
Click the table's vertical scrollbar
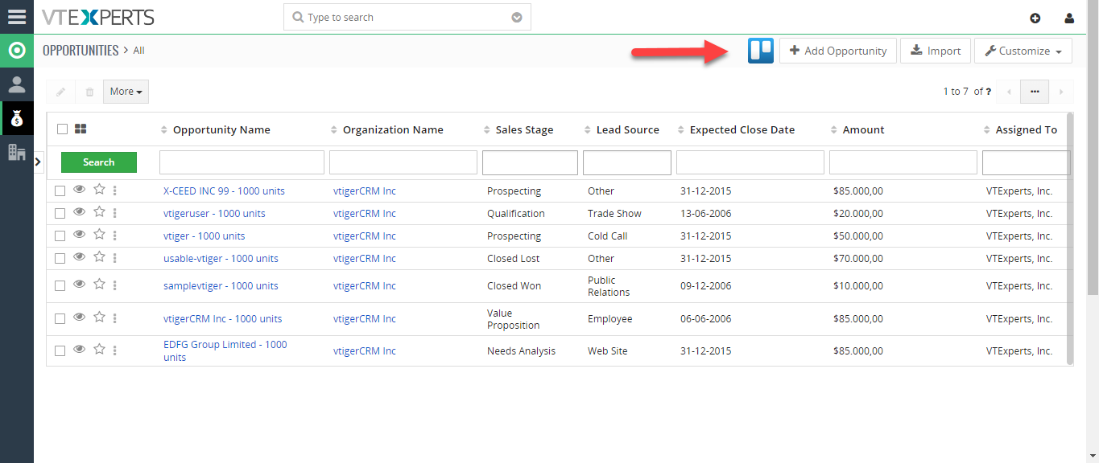point(1070,238)
